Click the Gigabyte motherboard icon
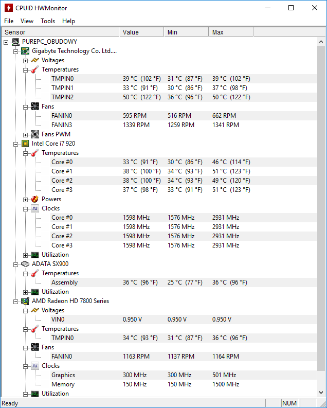The height and width of the screenshot is (408, 327). tap(25, 51)
